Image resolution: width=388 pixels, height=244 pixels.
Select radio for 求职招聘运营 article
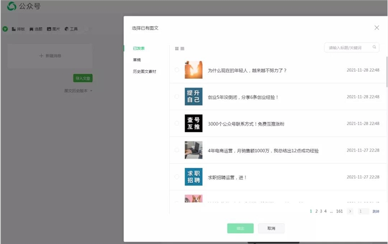[177, 177]
